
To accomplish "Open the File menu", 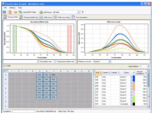I will (x=5, y=8).
